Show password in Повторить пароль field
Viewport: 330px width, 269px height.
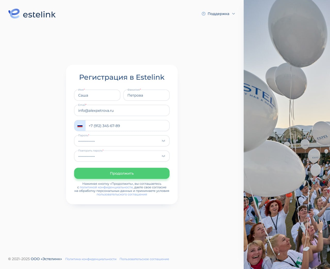[x=163, y=156]
